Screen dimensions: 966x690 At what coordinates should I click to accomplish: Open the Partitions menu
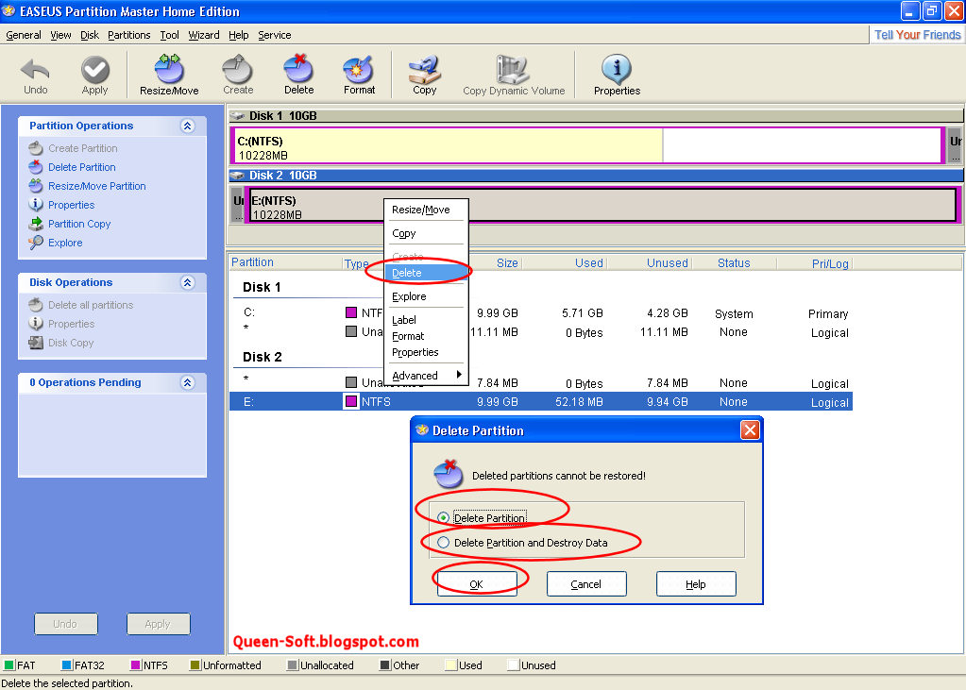point(128,35)
